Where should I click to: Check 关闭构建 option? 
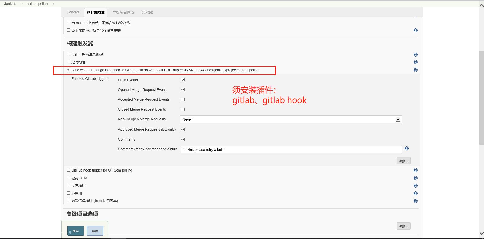tap(68, 186)
